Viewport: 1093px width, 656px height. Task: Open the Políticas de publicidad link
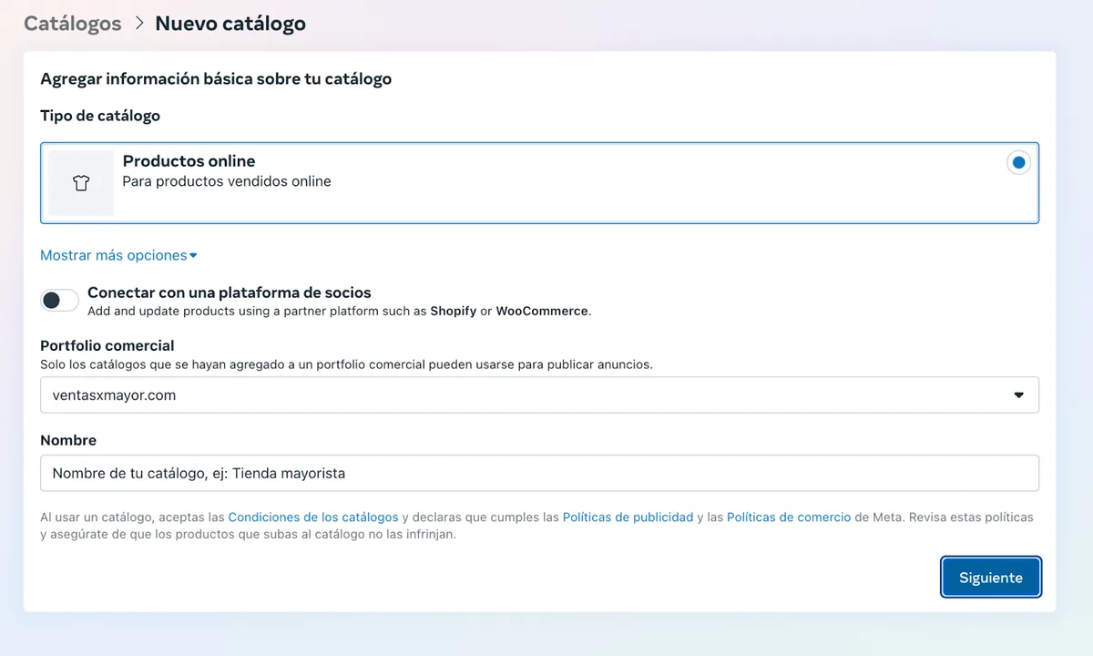628,517
